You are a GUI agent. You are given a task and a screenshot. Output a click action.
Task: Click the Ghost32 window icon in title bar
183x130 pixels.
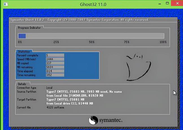pos(6,4)
